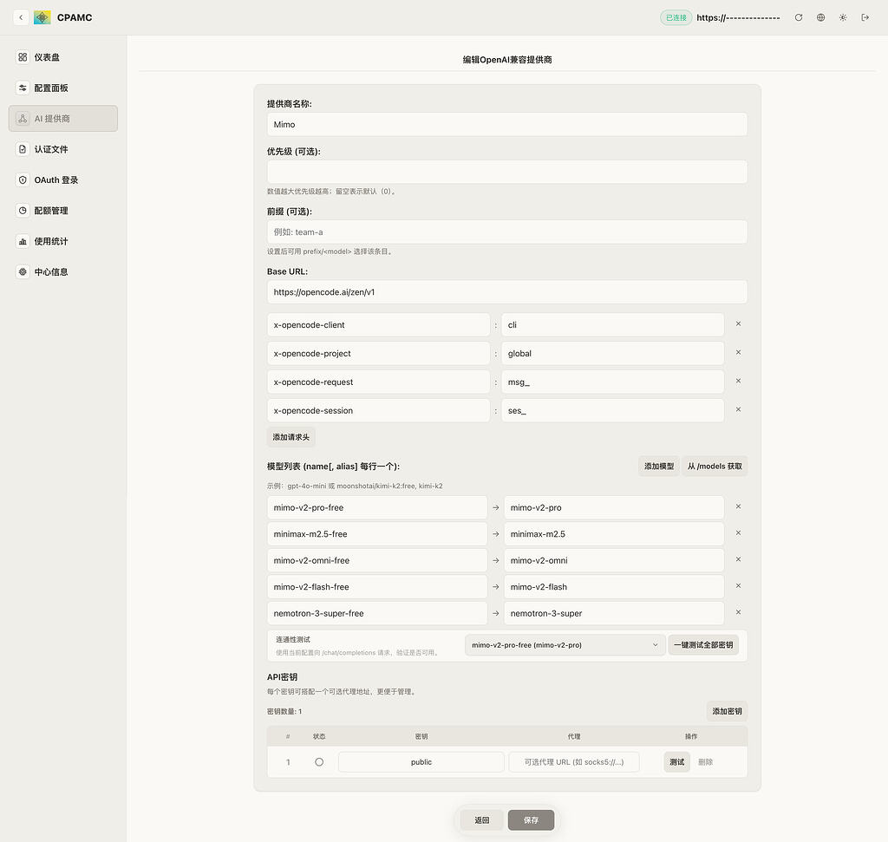Select AI 提供商 in the sidebar
Viewport: 888px width, 842px height.
[x=63, y=118]
